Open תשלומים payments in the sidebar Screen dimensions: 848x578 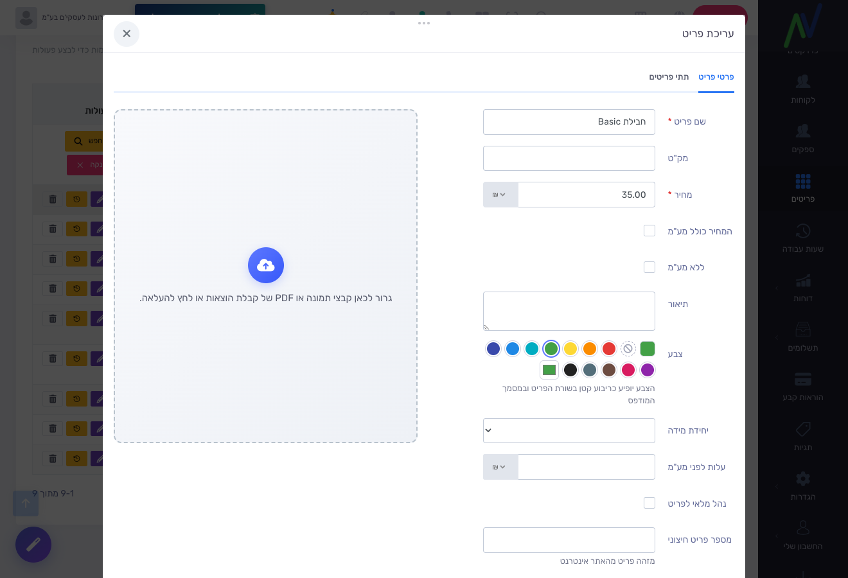tap(803, 337)
